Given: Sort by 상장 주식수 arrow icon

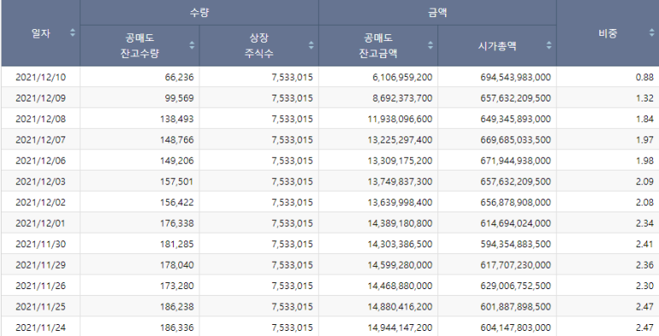Looking at the screenshot, I should tap(311, 45).
